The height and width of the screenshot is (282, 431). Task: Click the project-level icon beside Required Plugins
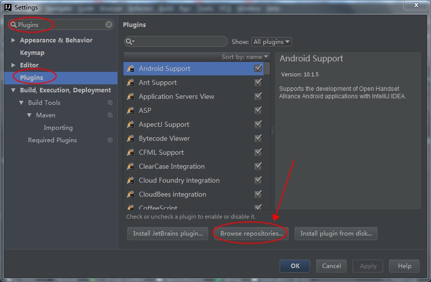[110, 140]
